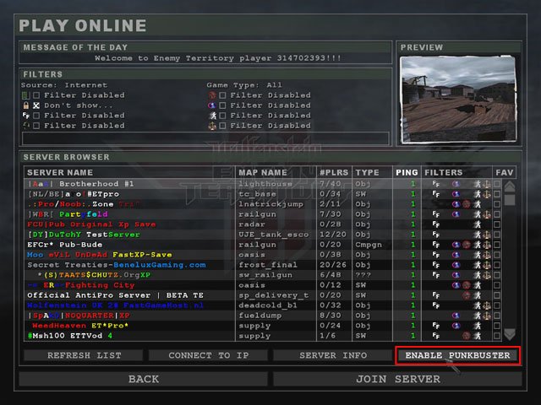This screenshot has height=405, width=541.
Task: Click the red circle filter icon under Game Type
Action: [x=212, y=95]
